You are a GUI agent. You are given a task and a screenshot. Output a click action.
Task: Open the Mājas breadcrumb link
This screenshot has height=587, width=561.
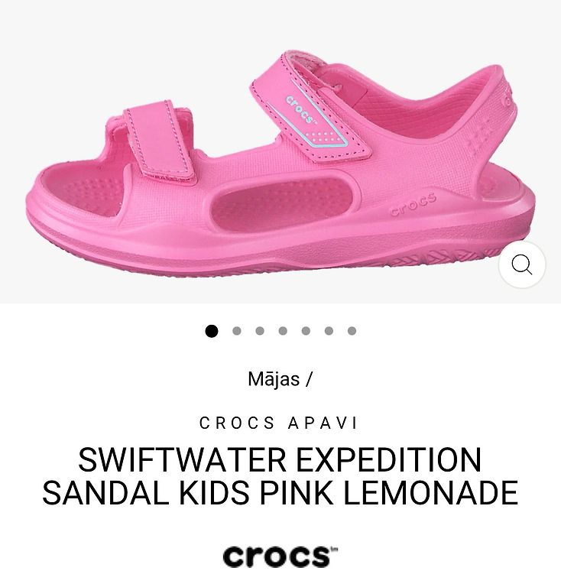tap(274, 379)
